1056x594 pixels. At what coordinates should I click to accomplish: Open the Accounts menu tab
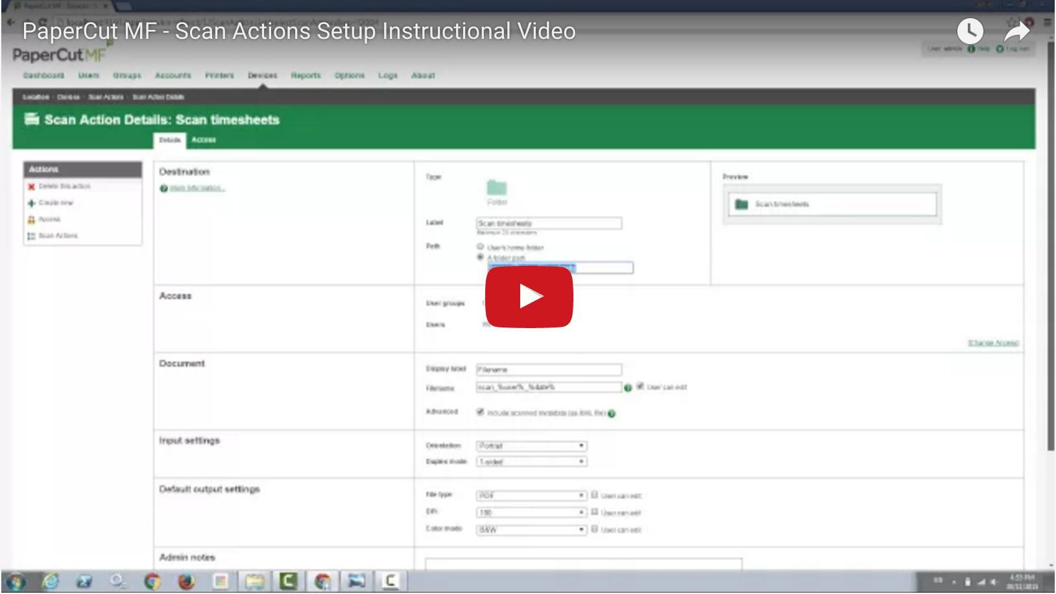pos(173,75)
